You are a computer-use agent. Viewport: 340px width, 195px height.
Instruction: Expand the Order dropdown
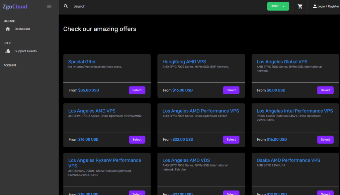point(278,6)
